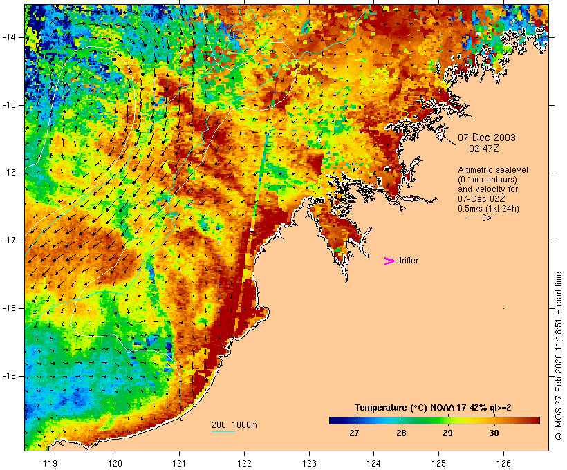The width and height of the screenshot is (567, 470).
Task: Click the cyan isobath legend line sample
Action: click(x=223, y=431)
